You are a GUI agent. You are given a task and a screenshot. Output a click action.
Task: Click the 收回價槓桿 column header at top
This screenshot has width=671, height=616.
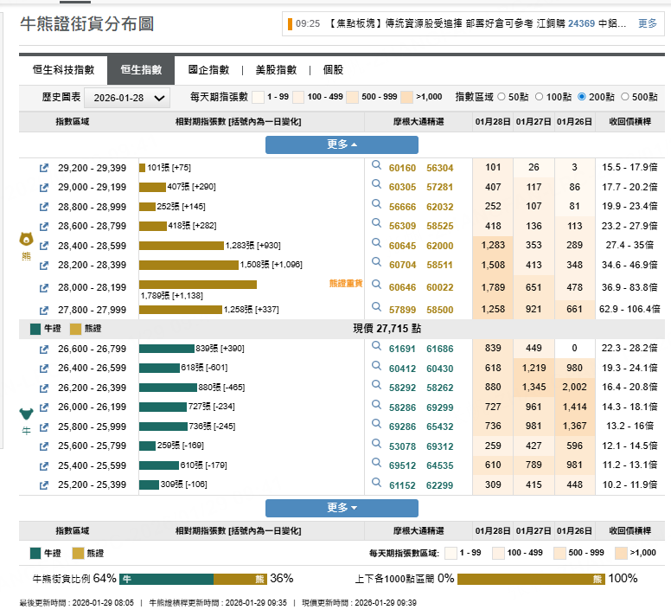[629, 122]
